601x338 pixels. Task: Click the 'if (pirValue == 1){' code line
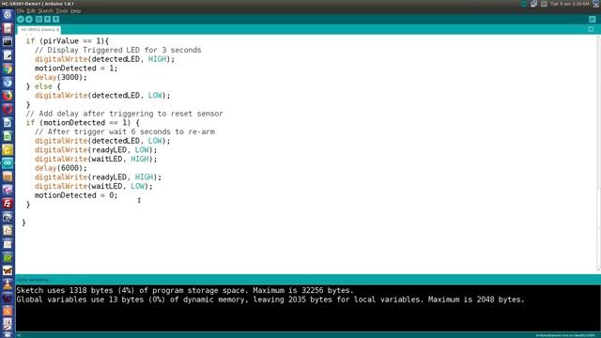(x=68, y=41)
